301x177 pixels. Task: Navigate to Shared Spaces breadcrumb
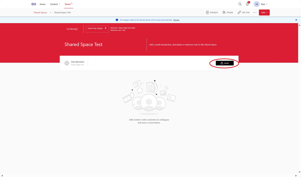(x=40, y=13)
